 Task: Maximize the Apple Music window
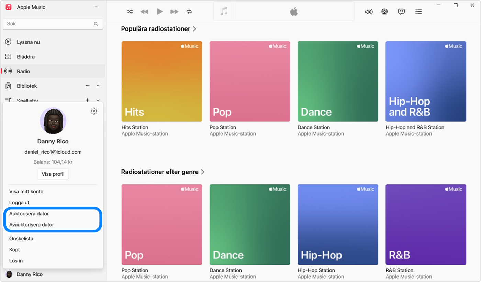coord(456,5)
